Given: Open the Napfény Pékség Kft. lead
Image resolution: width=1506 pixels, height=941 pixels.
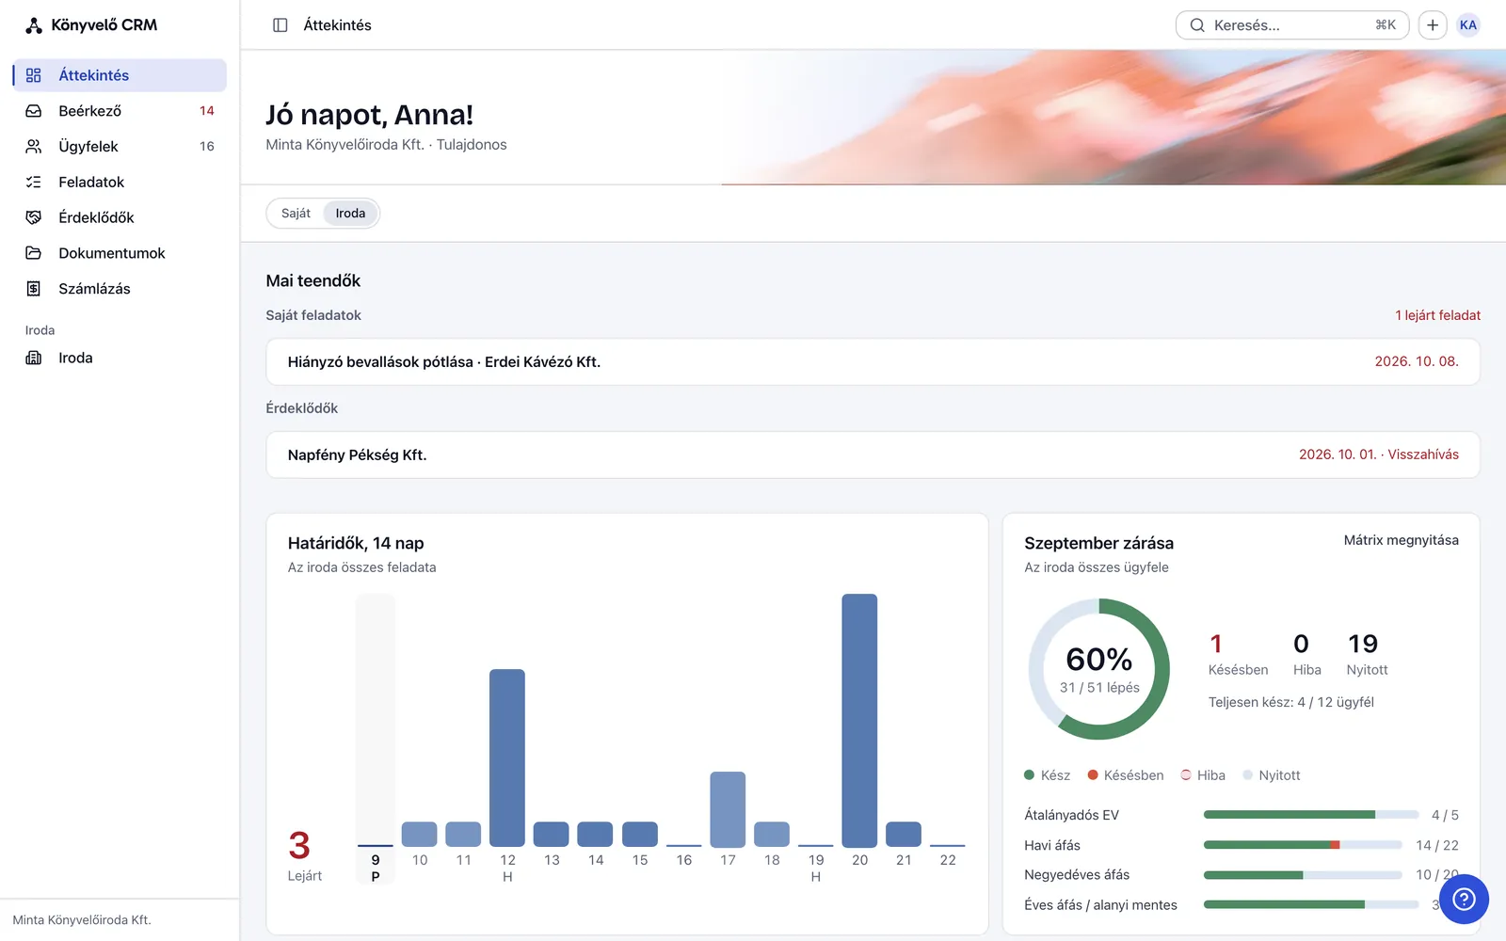Looking at the screenshot, I should click(x=873, y=455).
